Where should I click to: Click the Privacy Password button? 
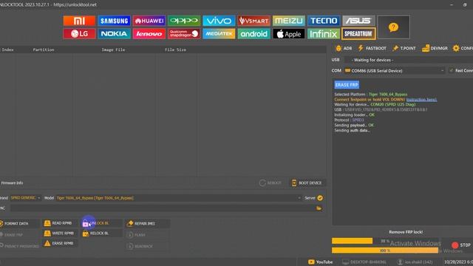pyautogui.click(x=20, y=246)
